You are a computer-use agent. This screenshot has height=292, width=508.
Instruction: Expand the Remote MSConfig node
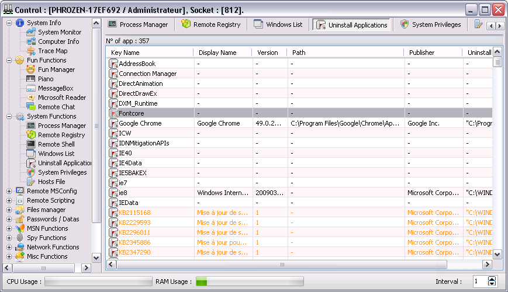click(x=9, y=191)
